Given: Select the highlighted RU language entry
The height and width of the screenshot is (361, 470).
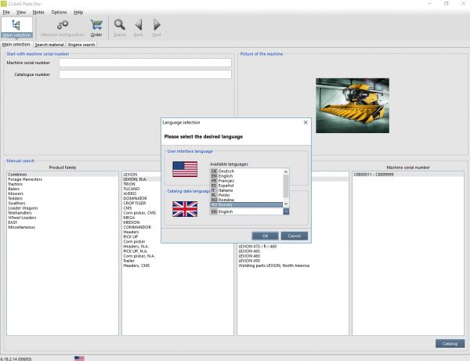Looking at the screenshot, I should (247, 204).
